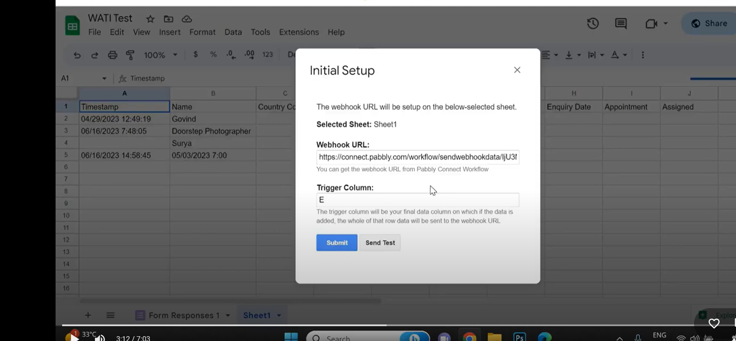Open the name box dropdown arrow
The width and height of the screenshot is (736, 341).
(x=104, y=79)
